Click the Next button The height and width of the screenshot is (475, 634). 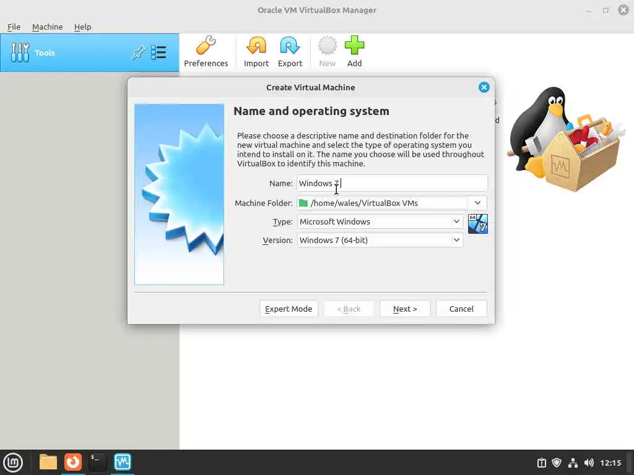[x=405, y=309]
